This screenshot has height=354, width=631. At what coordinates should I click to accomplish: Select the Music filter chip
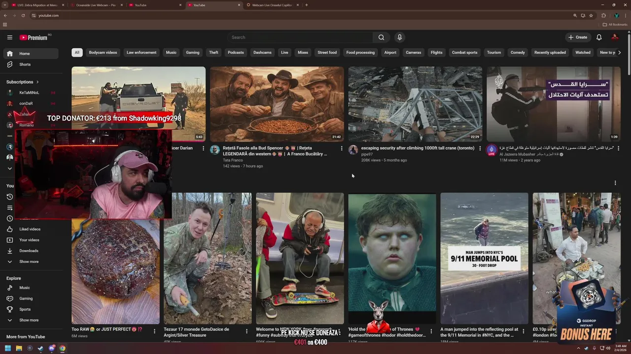click(171, 53)
